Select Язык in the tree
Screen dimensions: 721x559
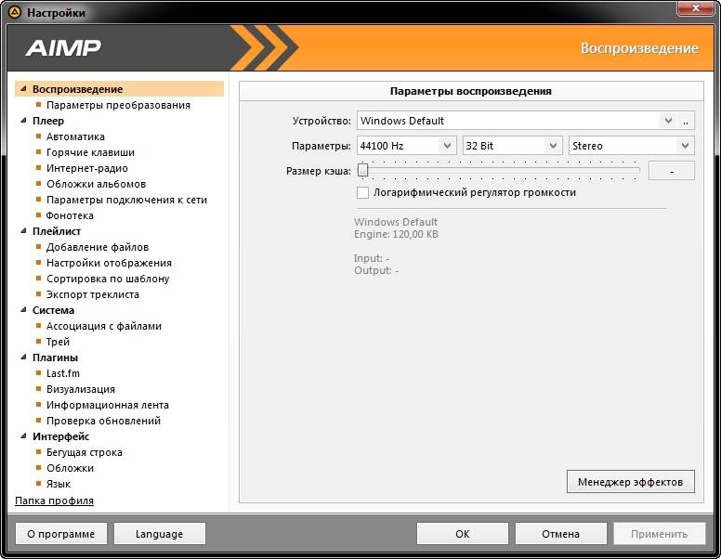click(59, 484)
